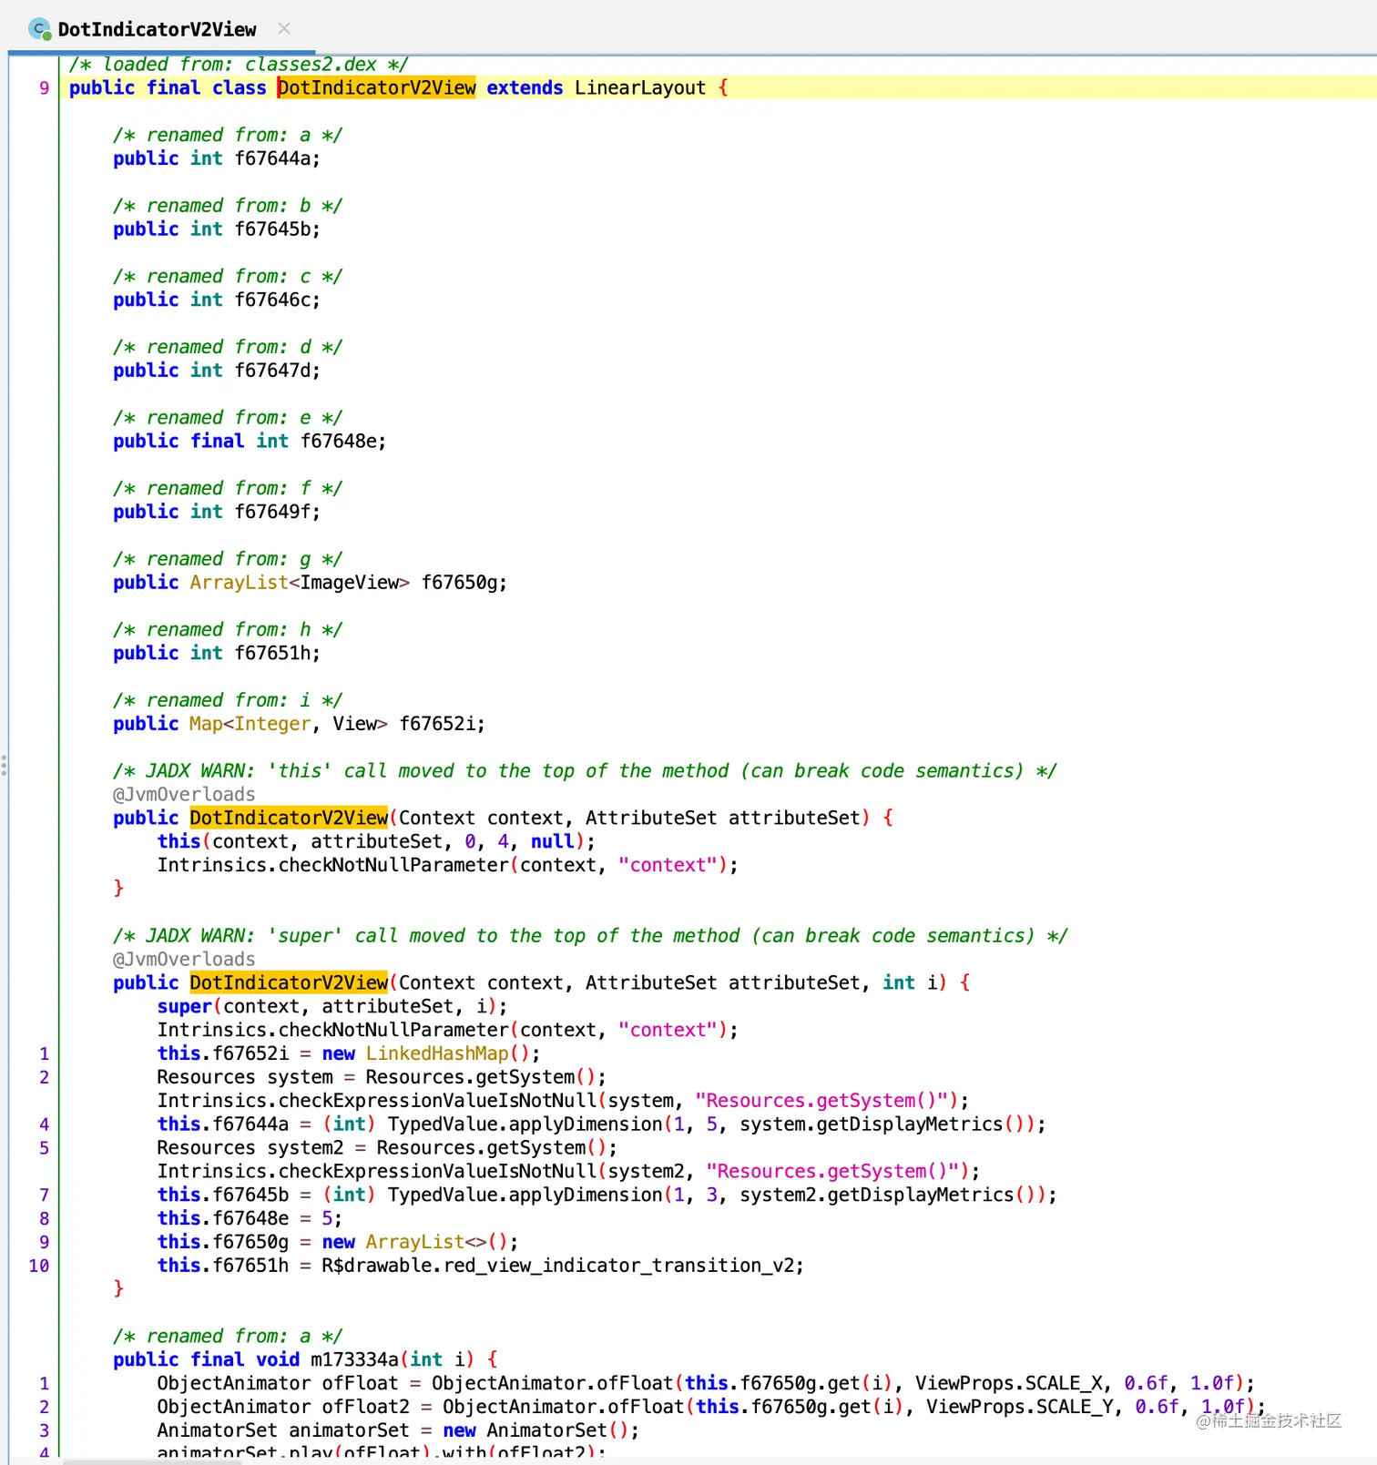The height and width of the screenshot is (1465, 1377).
Task: Click ViewProps.SCALE_X in ofFloat line
Action: [1014, 1383]
